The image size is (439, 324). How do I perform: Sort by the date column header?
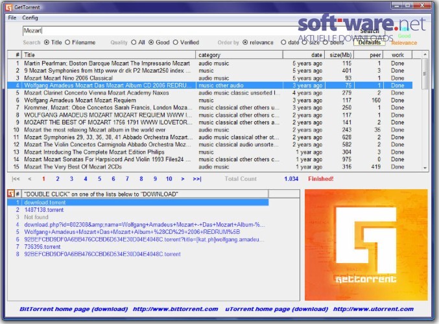coord(303,55)
